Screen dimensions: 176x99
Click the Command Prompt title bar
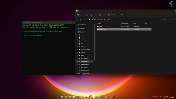pyautogui.click(x=48, y=23)
